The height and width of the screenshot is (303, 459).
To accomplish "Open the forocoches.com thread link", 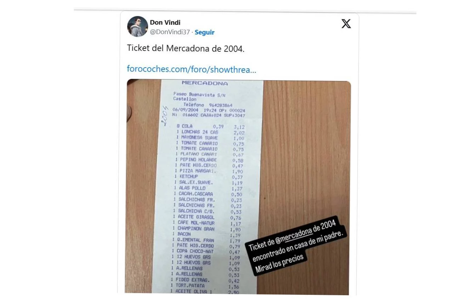I will tap(191, 69).
